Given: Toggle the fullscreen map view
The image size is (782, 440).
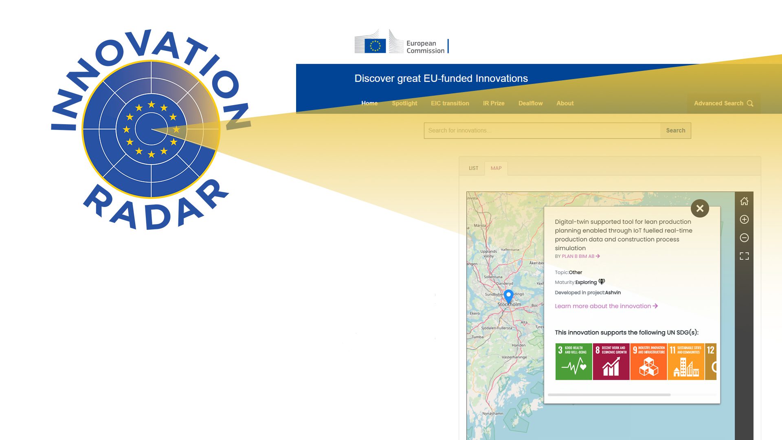Looking at the screenshot, I should (x=744, y=256).
